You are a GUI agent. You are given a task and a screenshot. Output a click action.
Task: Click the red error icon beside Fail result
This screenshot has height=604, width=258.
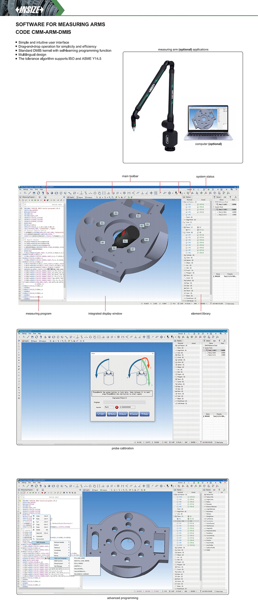pyautogui.click(x=117, y=407)
